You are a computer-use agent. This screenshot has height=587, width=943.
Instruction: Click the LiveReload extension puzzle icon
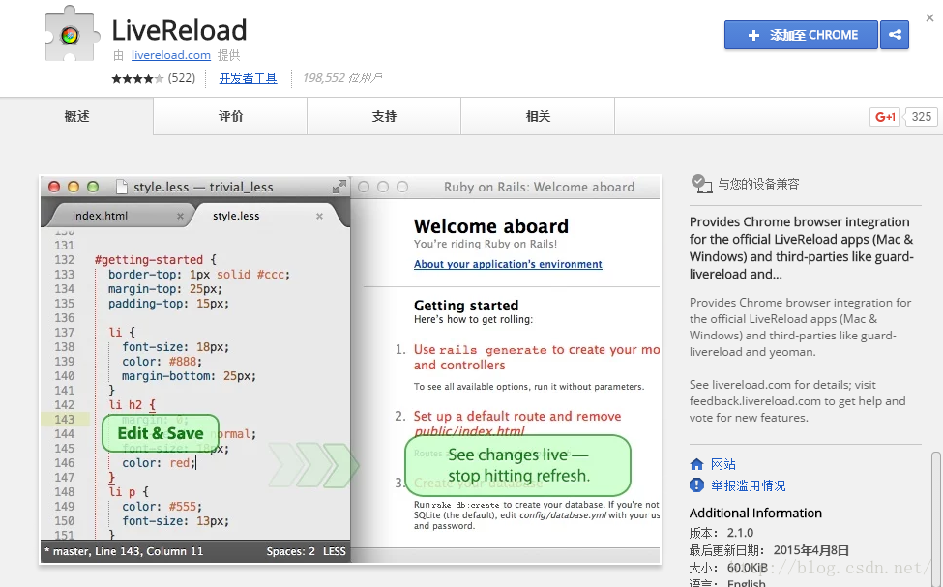[x=73, y=34]
